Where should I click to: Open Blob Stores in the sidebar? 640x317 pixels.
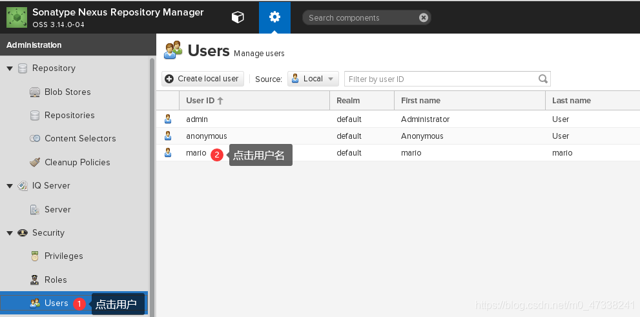click(67, 92)
